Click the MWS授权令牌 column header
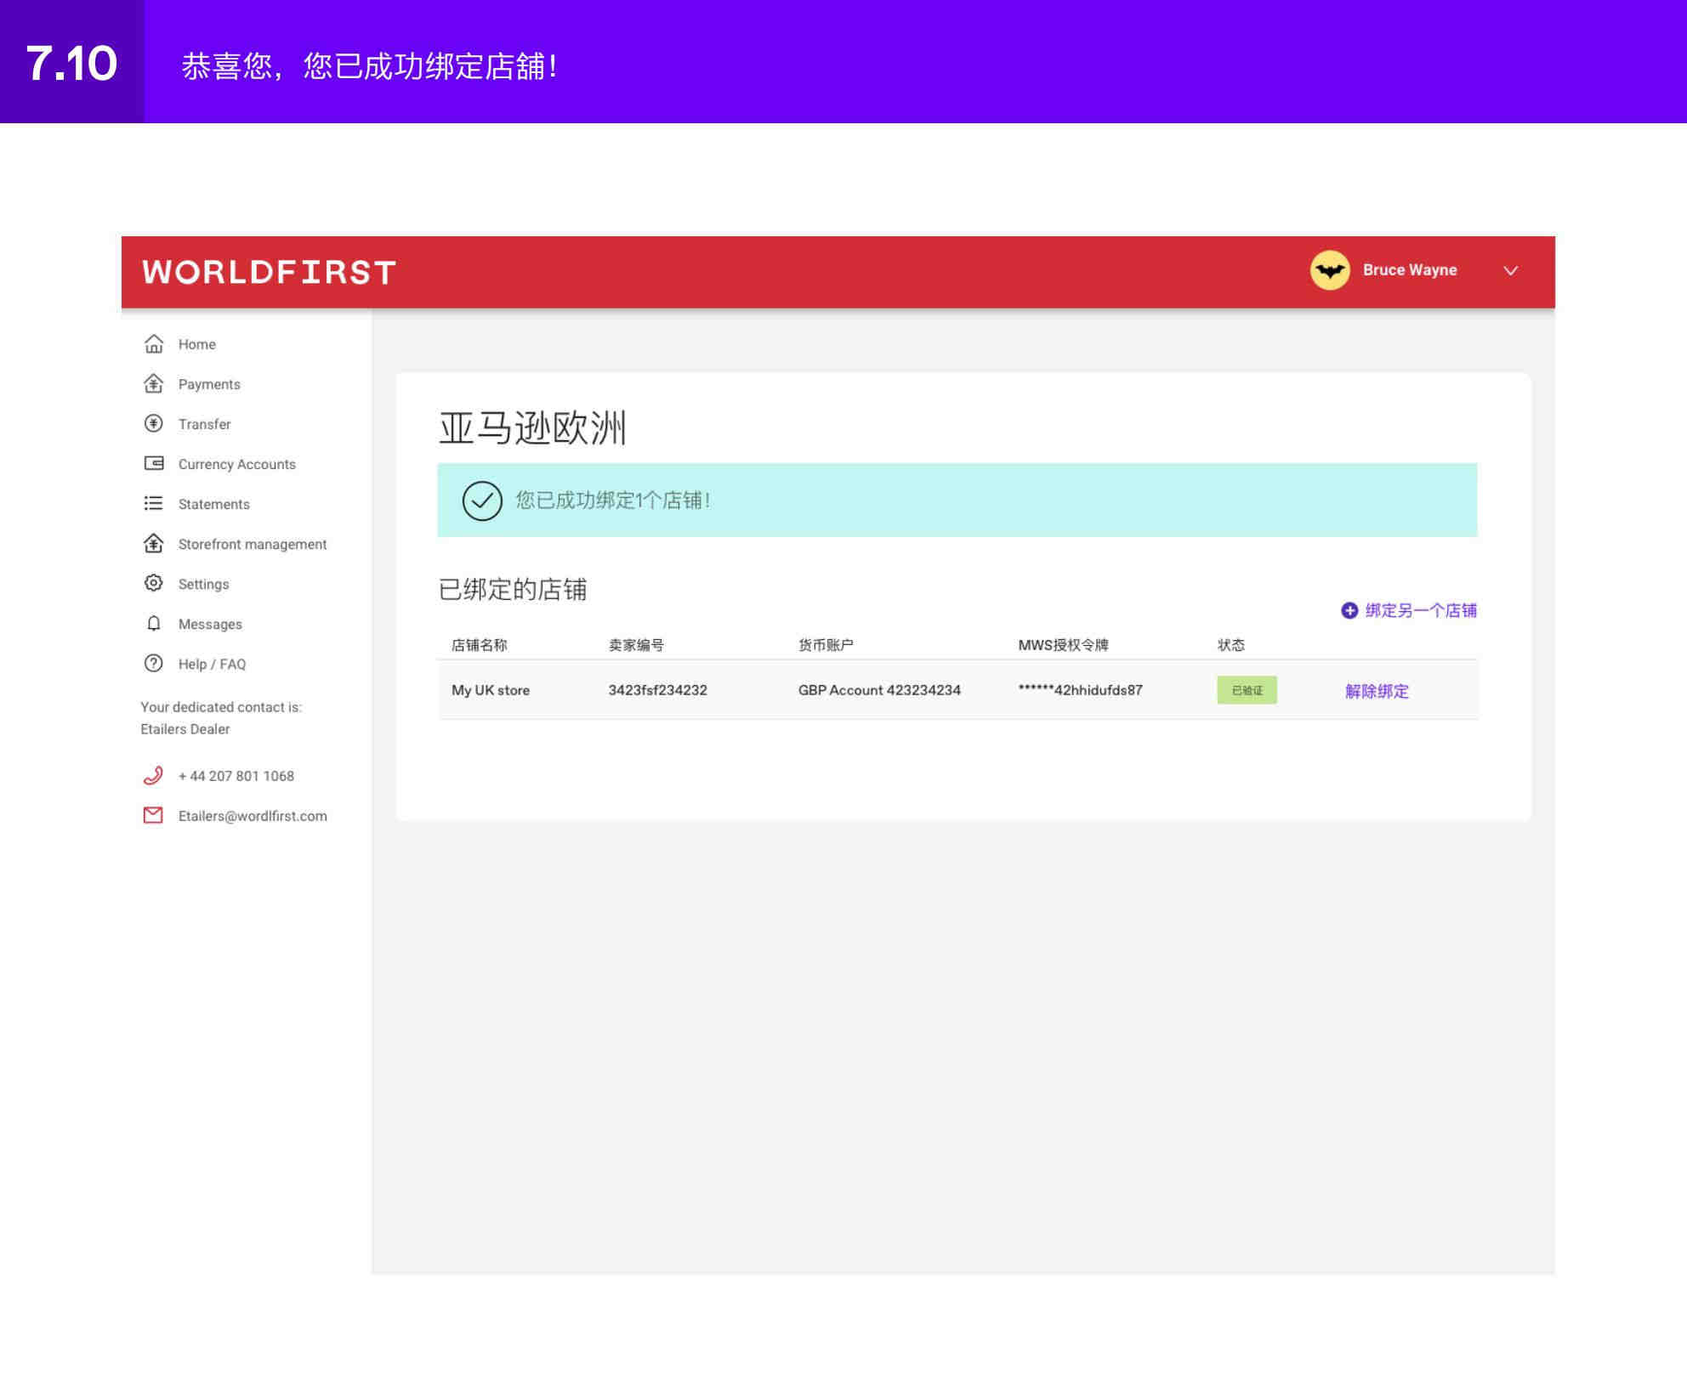 (x=1063, y=645)
